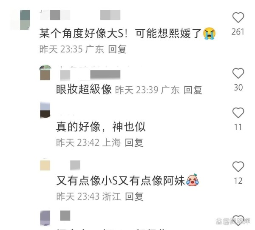Screen dimensions: 255x230
Task: Like the 又有点像小S comment
Action: [238, 167]
